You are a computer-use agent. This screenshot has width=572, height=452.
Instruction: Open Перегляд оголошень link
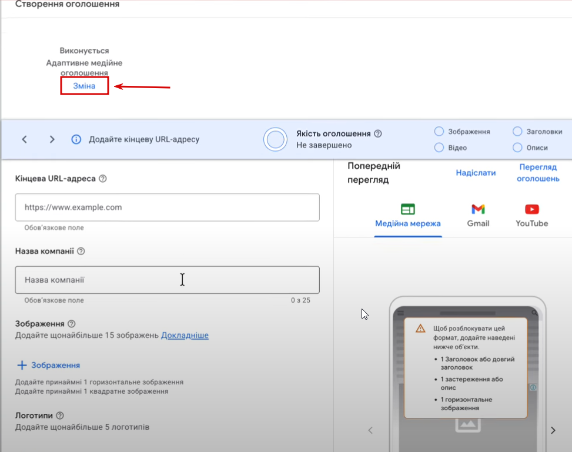coord(538,173)
